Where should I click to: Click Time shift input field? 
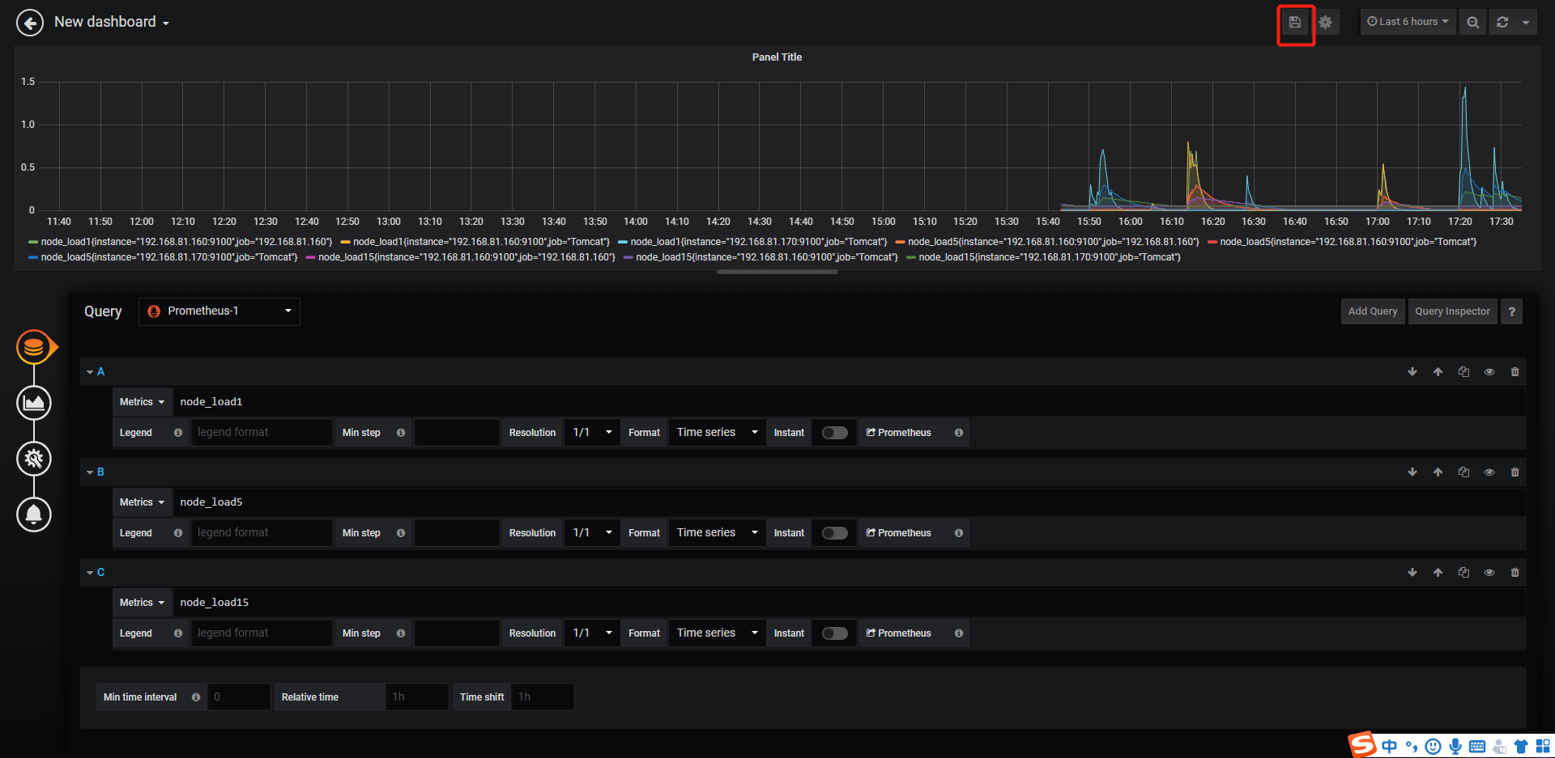(x=543, y=697)
